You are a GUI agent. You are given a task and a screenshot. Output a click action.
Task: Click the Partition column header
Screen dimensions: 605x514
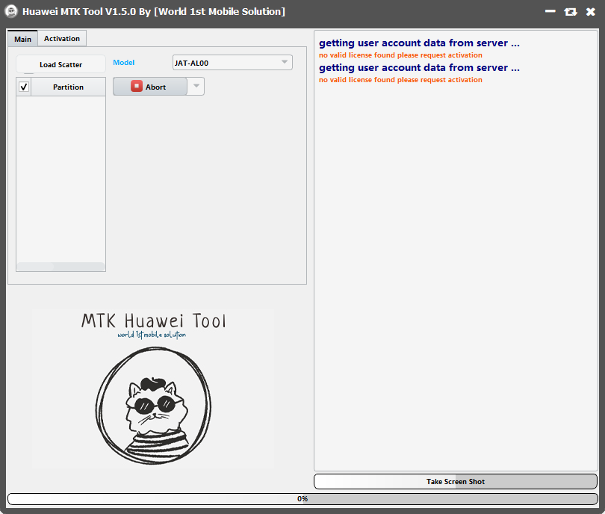[68, 87]
